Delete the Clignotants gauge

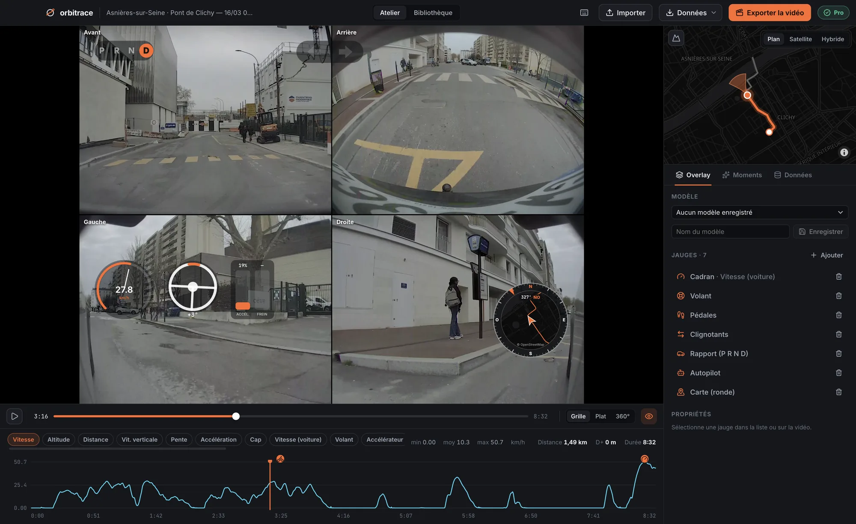click(839, 335)
